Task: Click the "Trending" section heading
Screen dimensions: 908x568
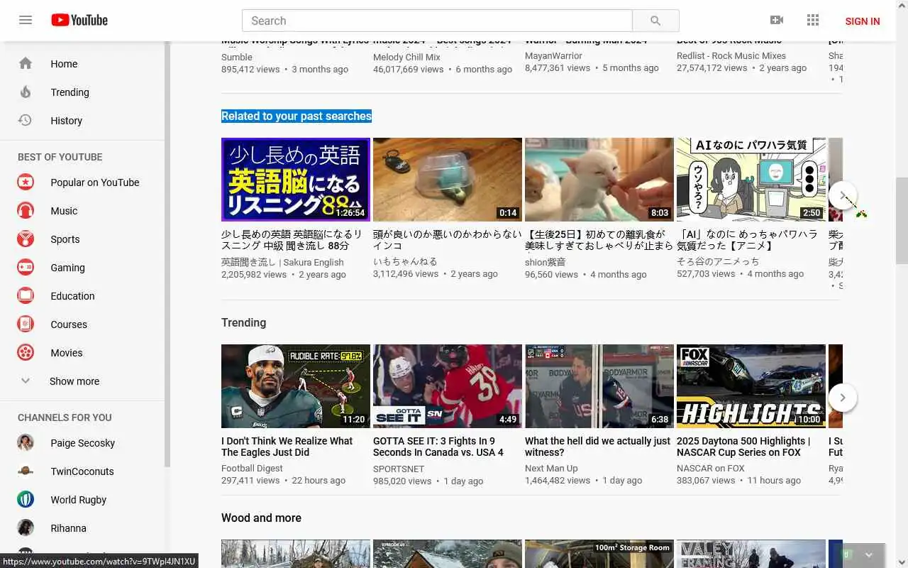Action: [x=243, y=322]
